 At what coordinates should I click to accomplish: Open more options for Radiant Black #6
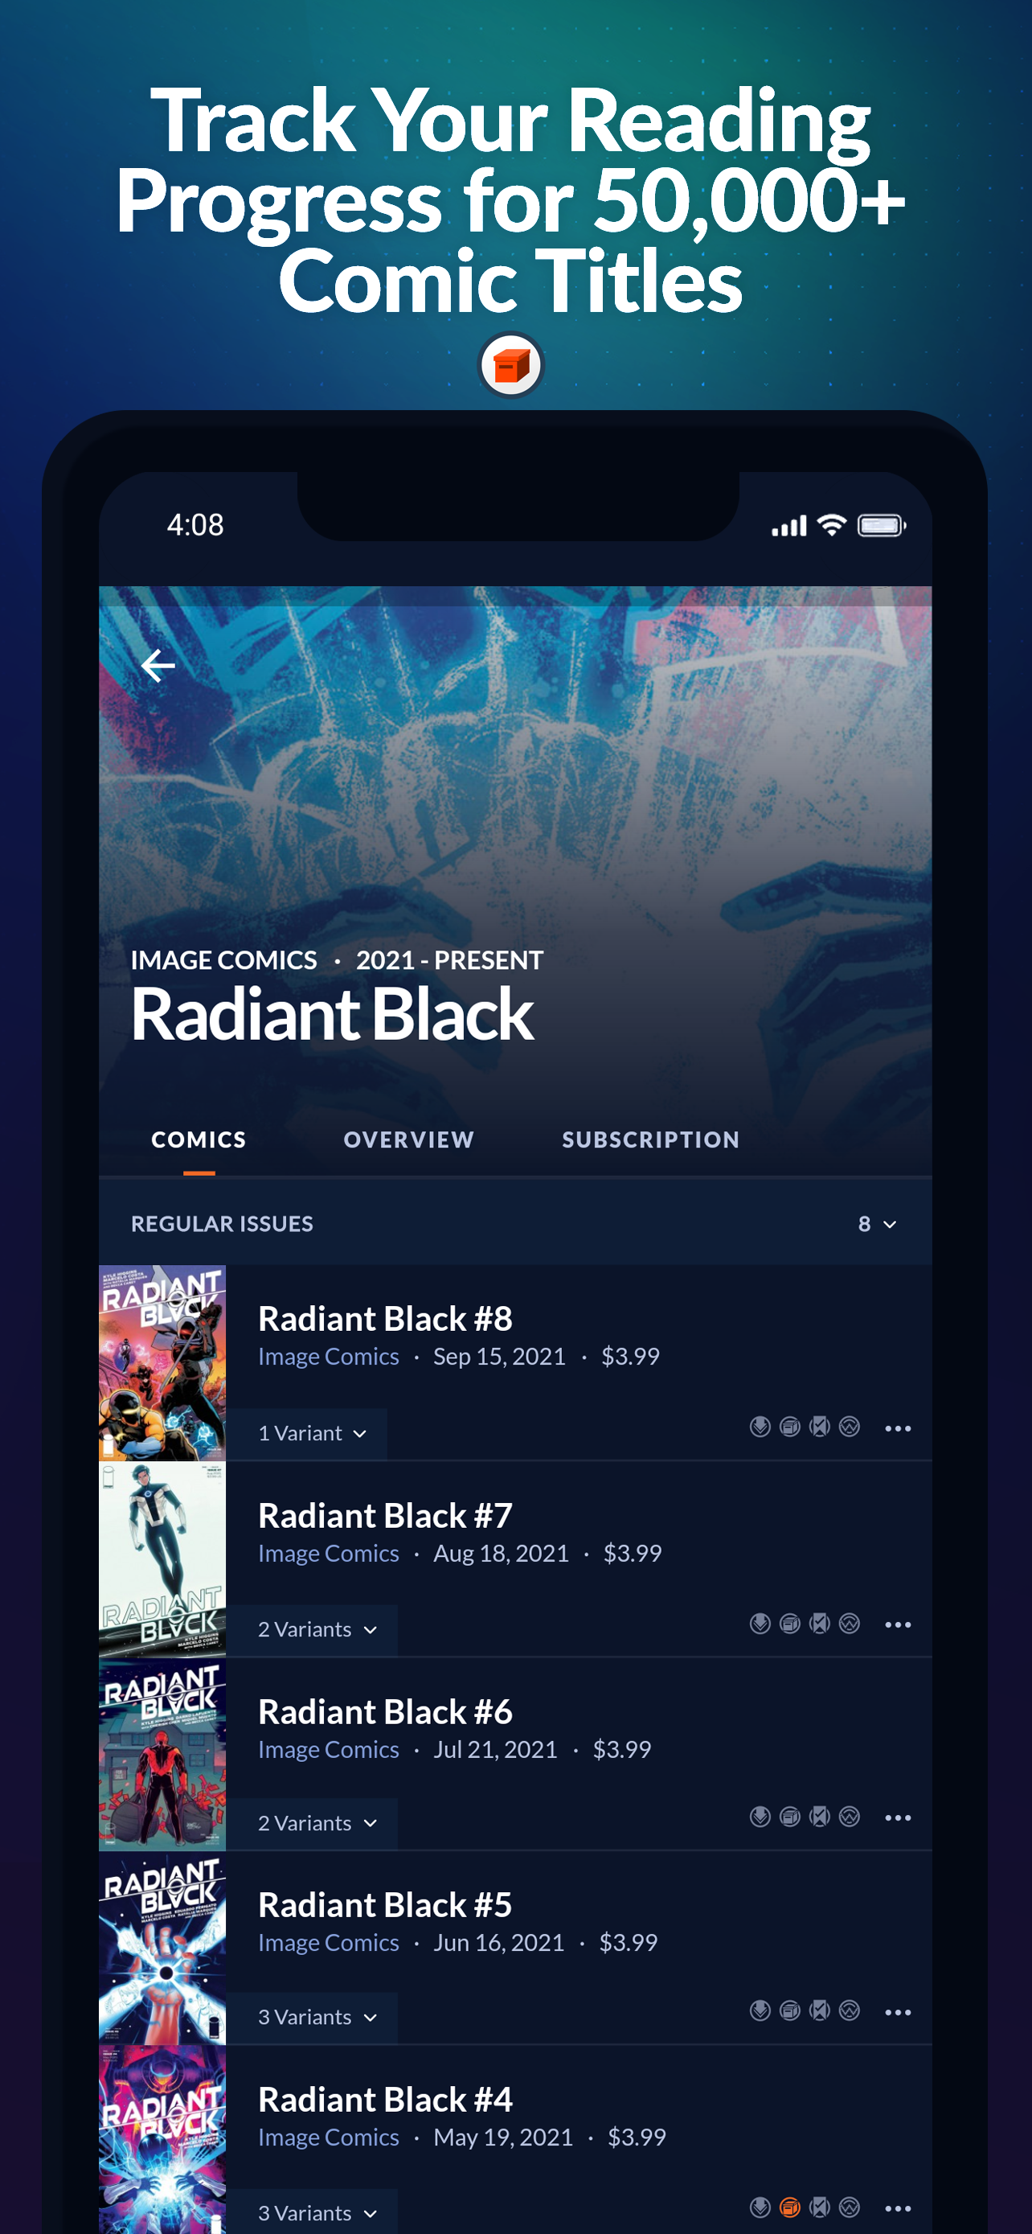(898, 1817)
